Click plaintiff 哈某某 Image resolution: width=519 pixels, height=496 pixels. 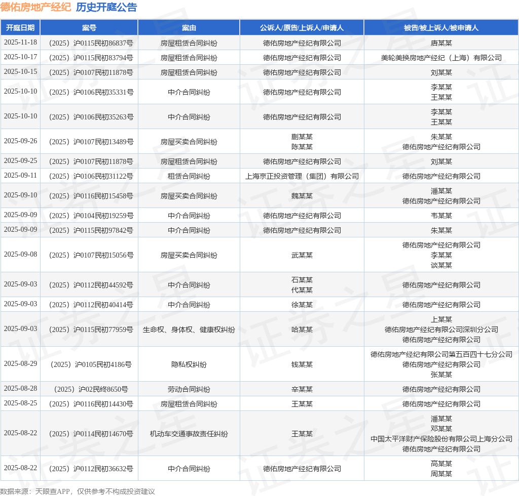302,329
